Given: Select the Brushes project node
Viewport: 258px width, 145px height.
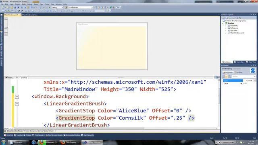Looking at the screenshot, I should 231,23.
